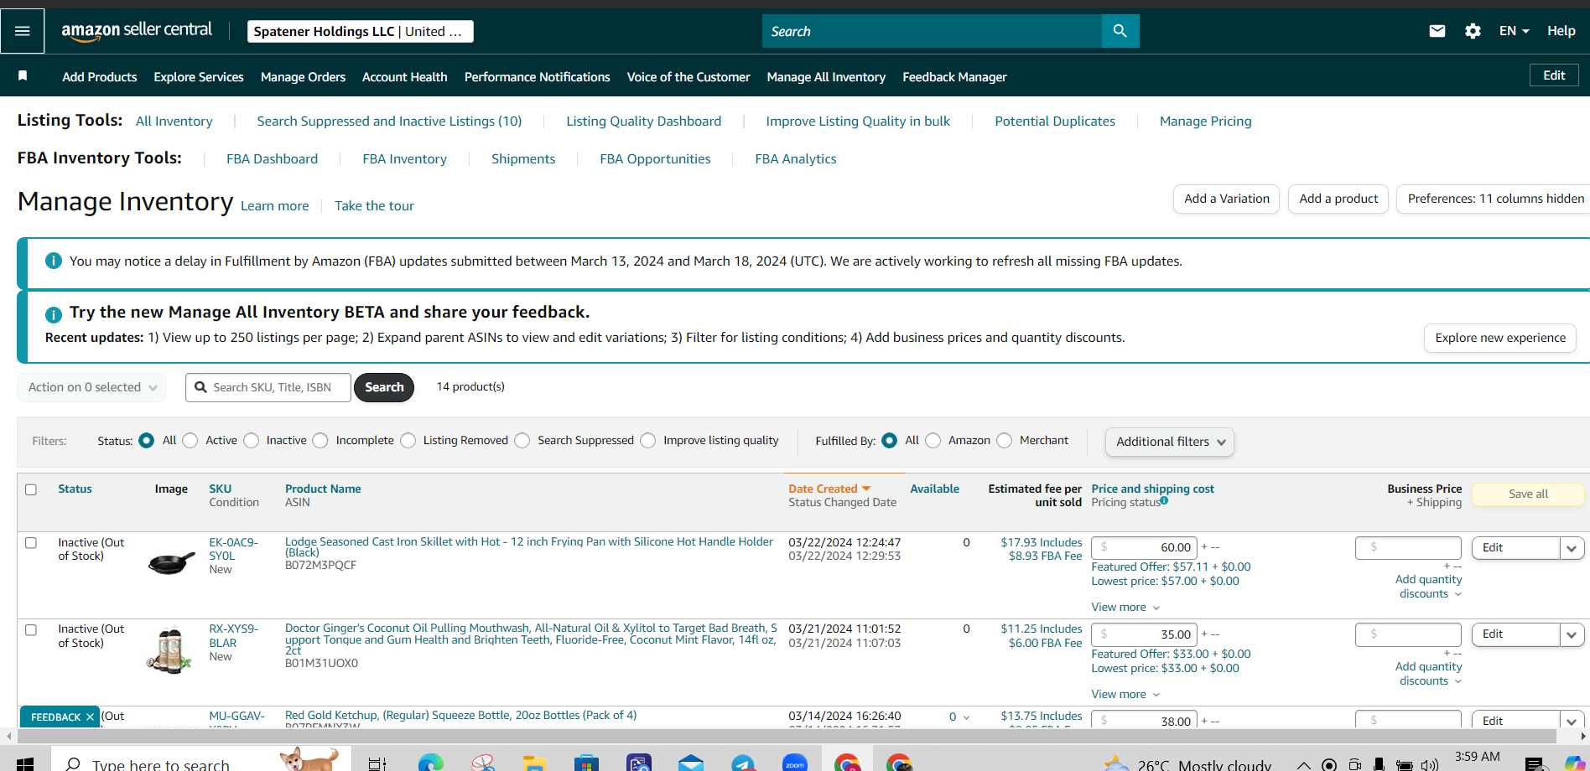Open the account switcher Spatener Holdings LLC
Screen dimensions: 1590x771
(361, 31)
